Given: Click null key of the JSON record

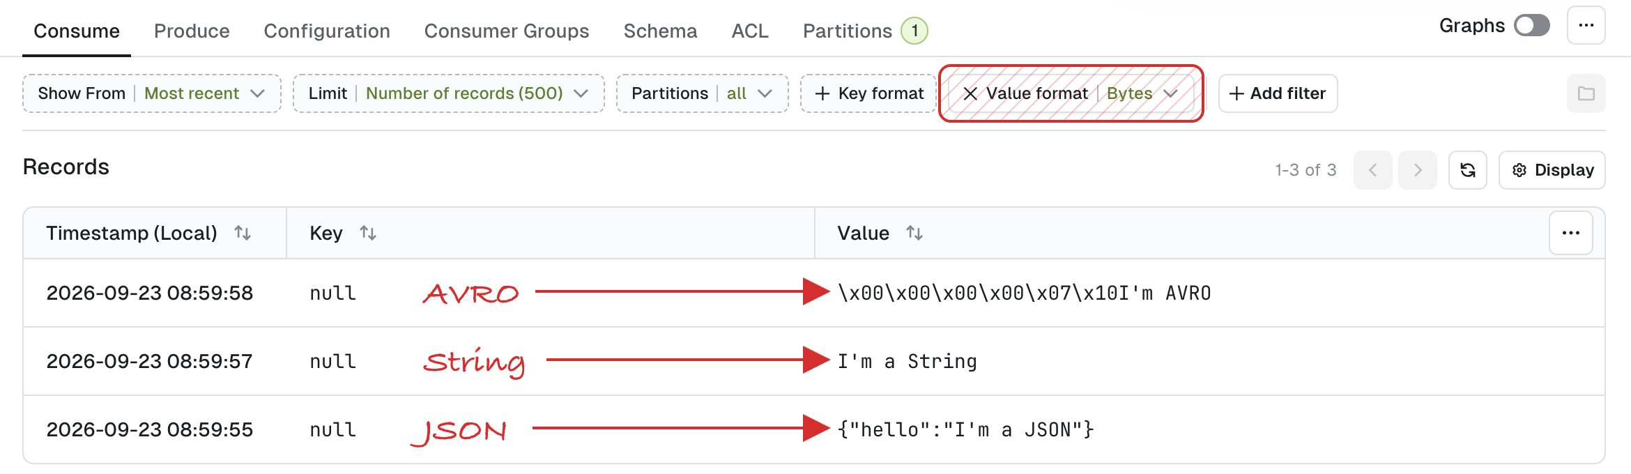Looking at the screenshot, I should coord(333,429).
